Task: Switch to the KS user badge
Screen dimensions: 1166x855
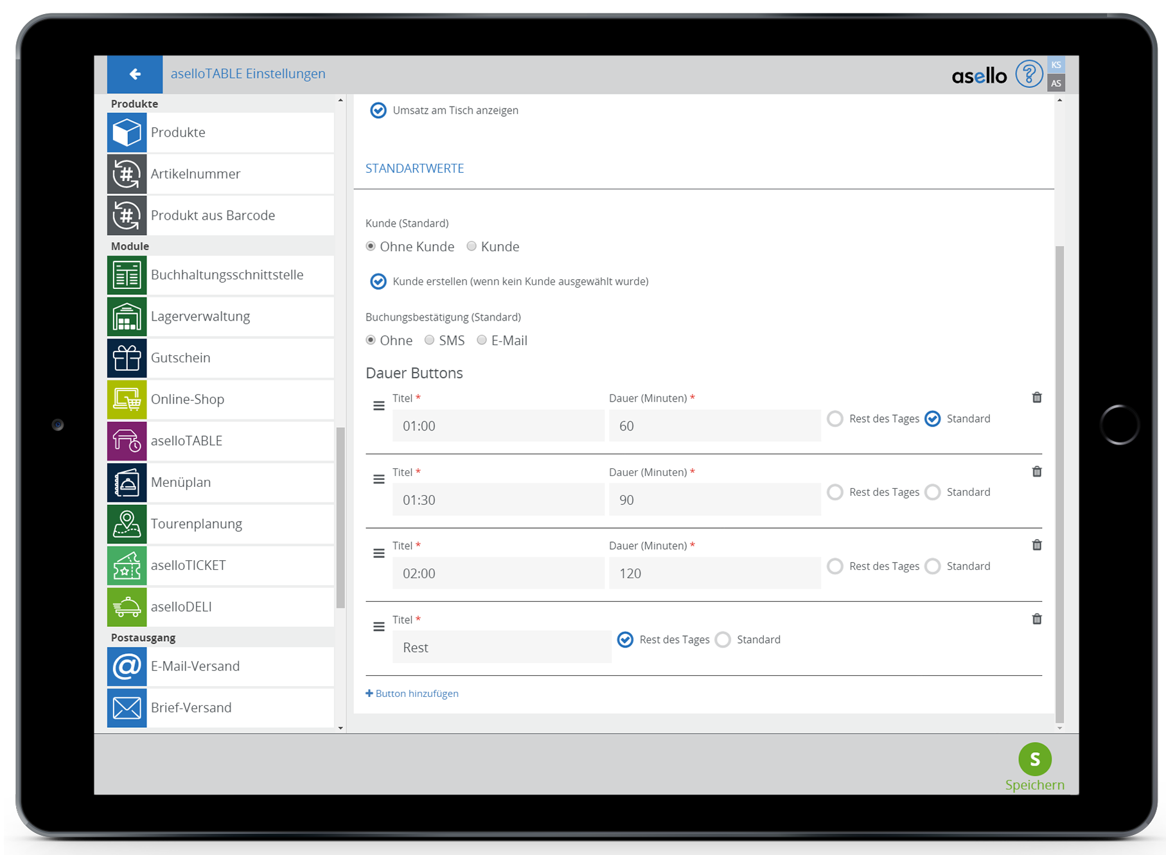Action: click(1056, 65)
